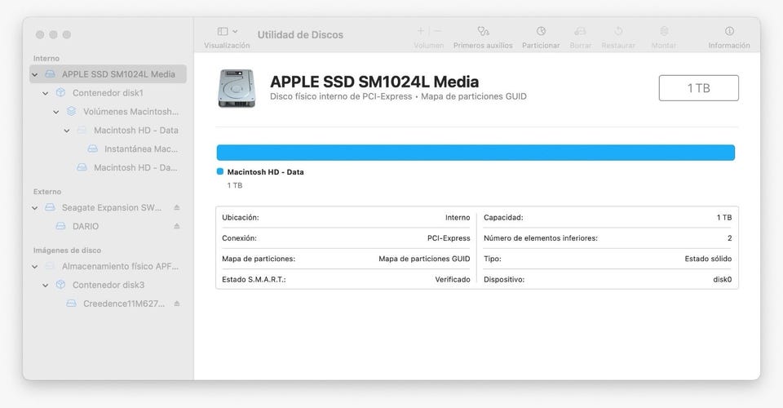Click the blue Macintosh HD - Data legend swatch

tap(219, 171)
